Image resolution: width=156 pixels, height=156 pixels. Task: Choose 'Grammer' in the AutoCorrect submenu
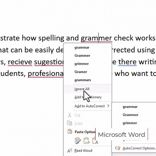point(130,115)
